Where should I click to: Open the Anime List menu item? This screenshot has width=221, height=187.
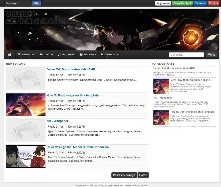[x=27, y=54]
